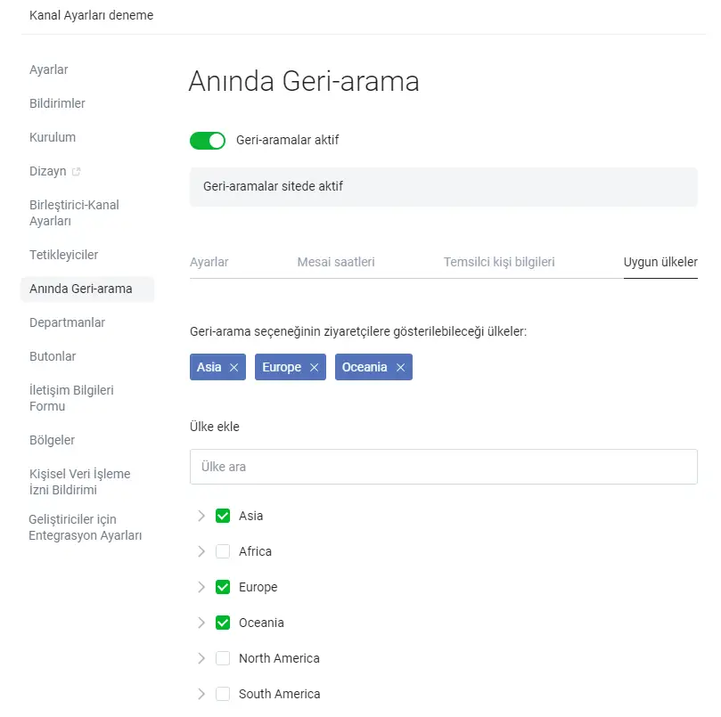Viewport: 721px width, 717px height.
Task: Toggle the Geri-aramalar aktif switch
Action: click(208, 141)
